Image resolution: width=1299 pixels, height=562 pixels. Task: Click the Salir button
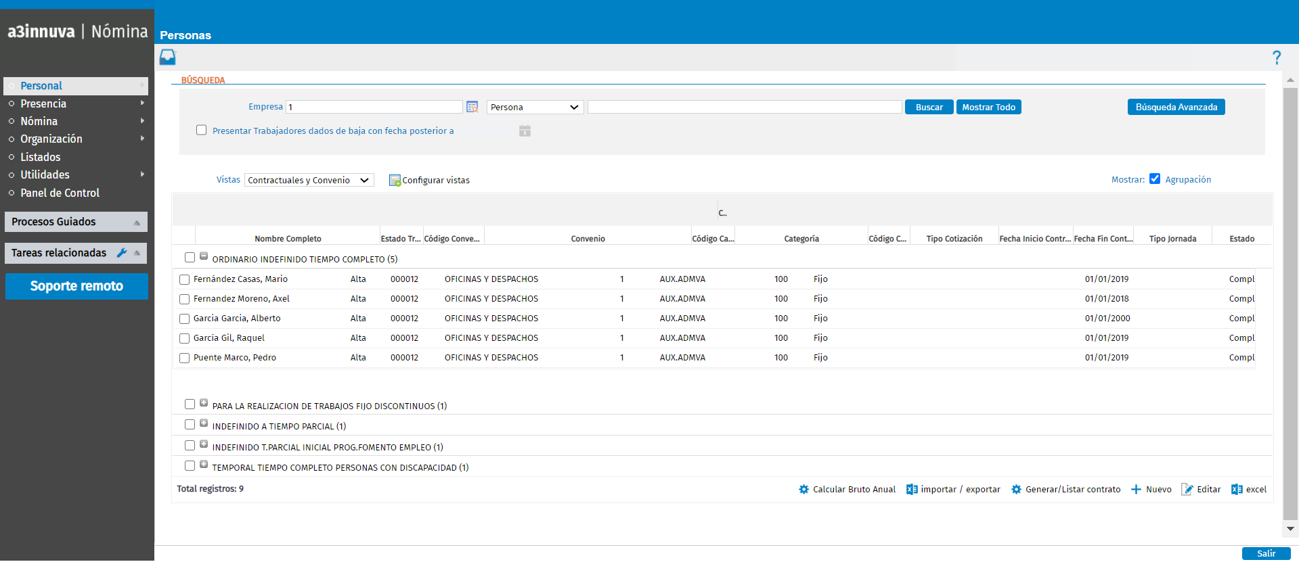point(1266,554)
